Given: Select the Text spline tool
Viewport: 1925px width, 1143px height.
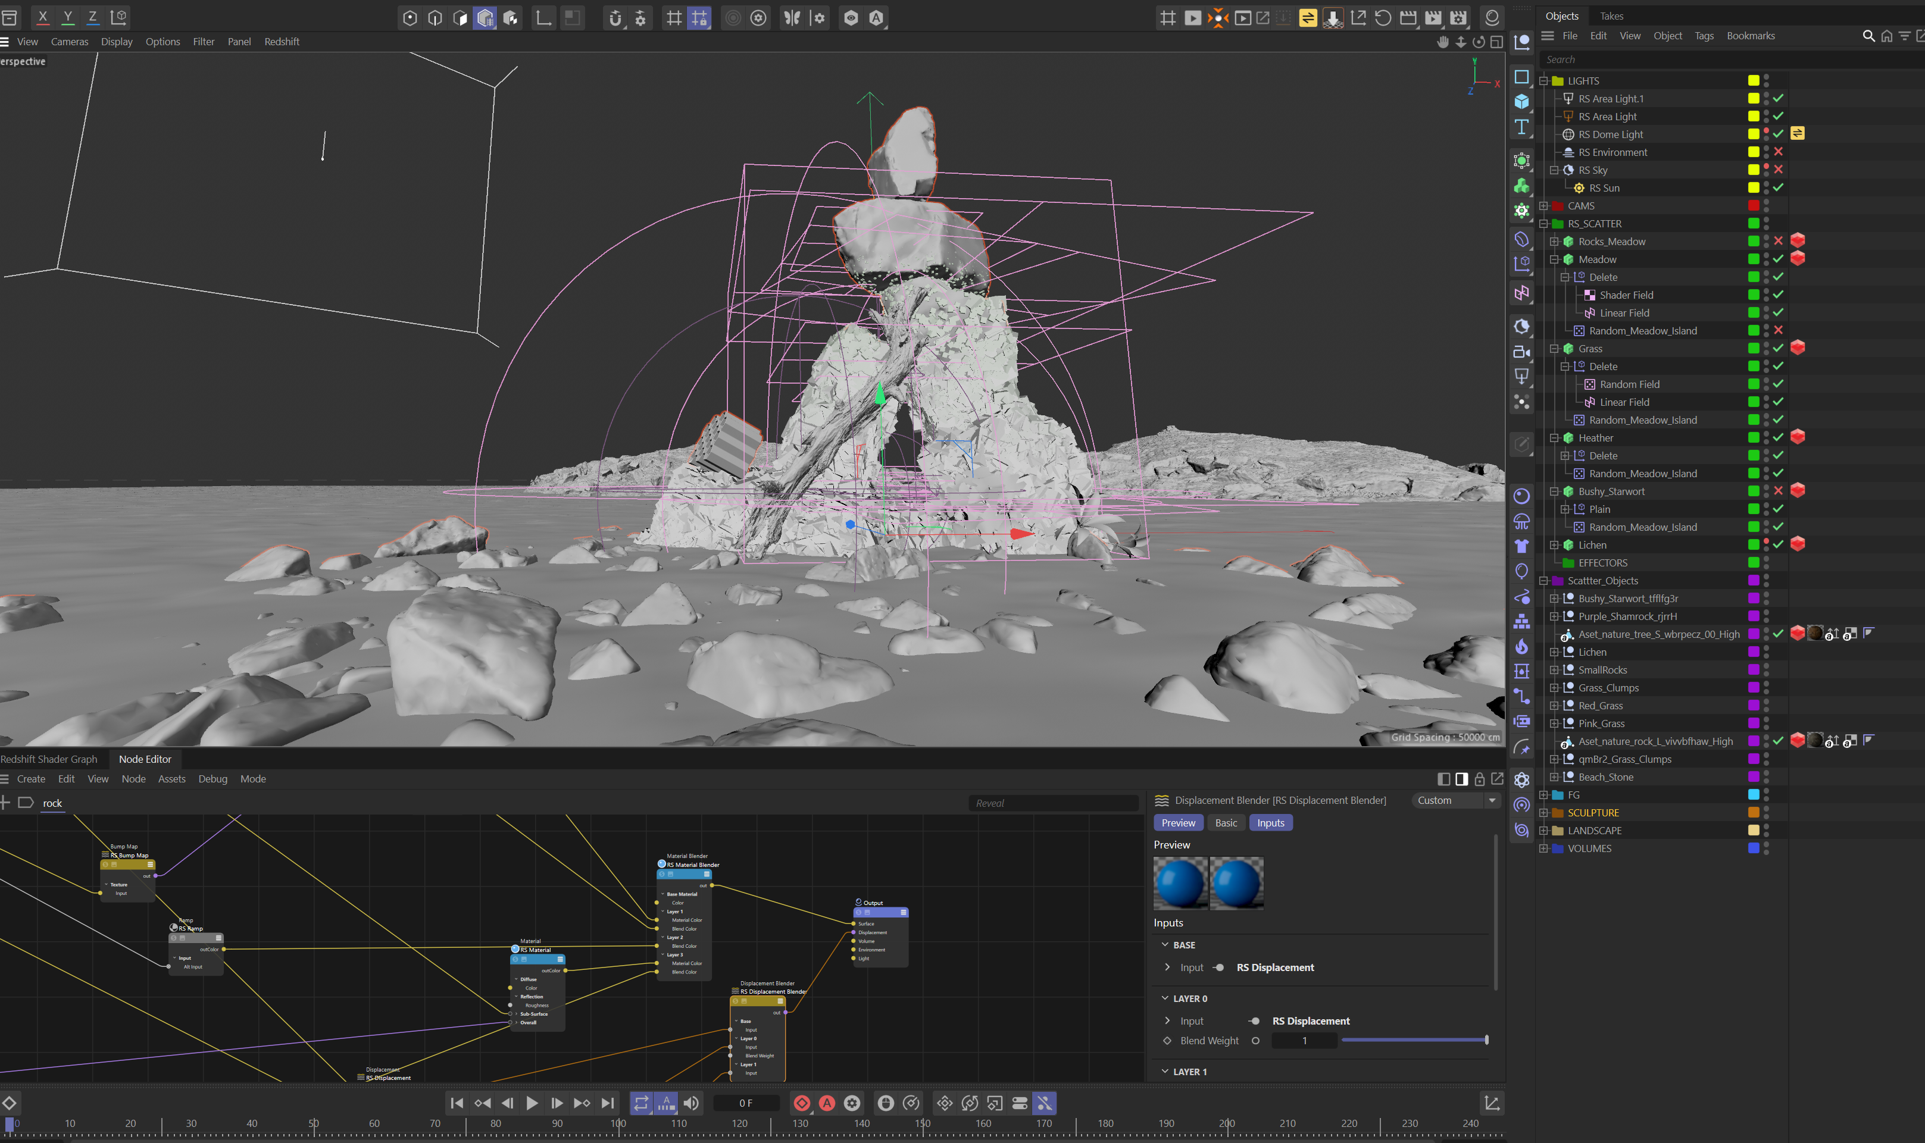Looking at the screenshot, I should pos(1521,127).
